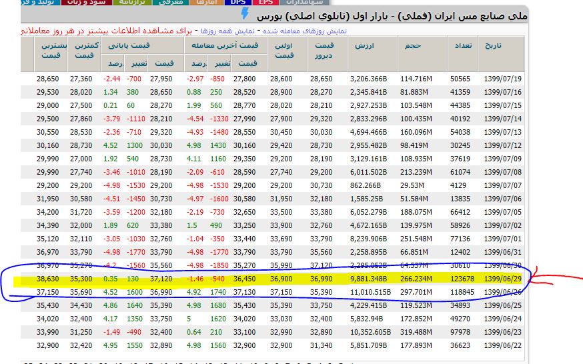This screenshot has width=583, height=364.
Task: Select the date cell 1399/06/31
Action: point(503,252)
